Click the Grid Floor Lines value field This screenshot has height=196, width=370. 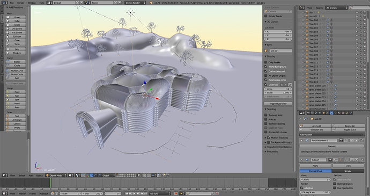tap(278, 89)
